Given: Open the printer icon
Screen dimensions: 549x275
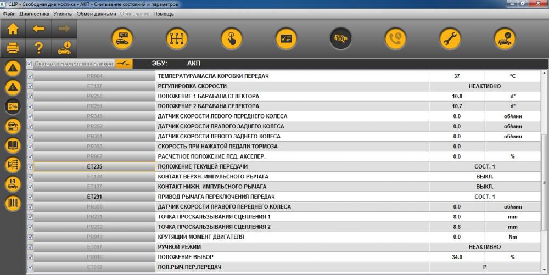Looking at the screenshot, I should 13,48.
